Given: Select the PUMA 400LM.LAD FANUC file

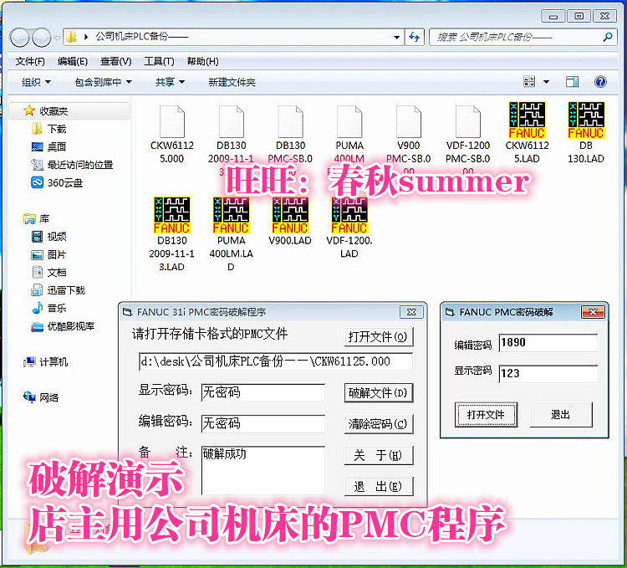Looking at the screenshot, I should tap(231, 215).
